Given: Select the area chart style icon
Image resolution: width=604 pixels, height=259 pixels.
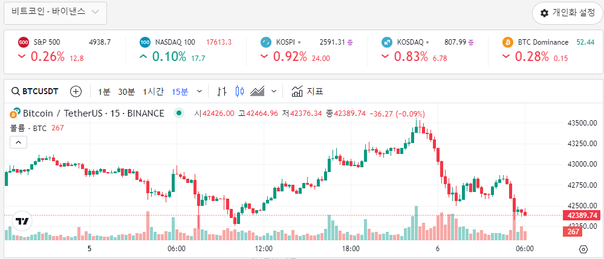Looking at the screenshot, I should coord(258,92).
